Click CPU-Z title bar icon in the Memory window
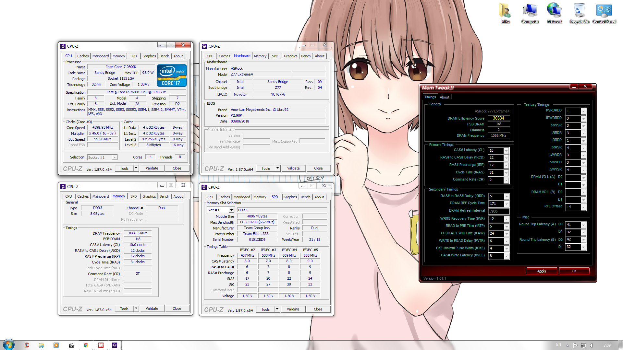 63,187
